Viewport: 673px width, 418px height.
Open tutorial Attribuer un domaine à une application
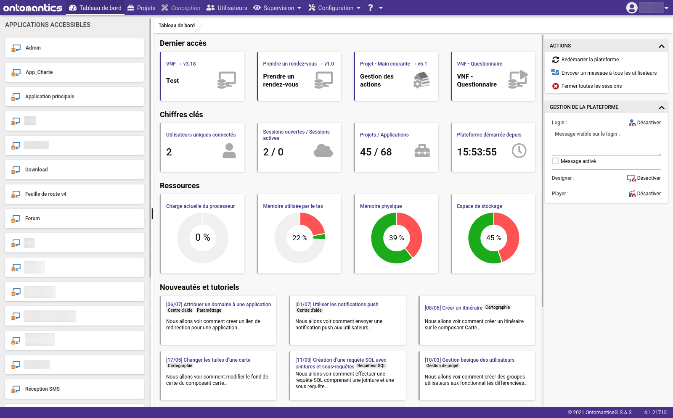click(x=218, y=305)
